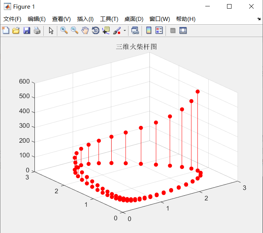Click the New Figure icon
This screenshot has height=233, width=263.
pyautogui.click(x=6, y=31)
